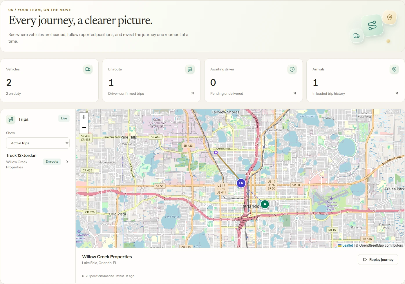
Task: Open En route card arrow link
Action: [192, 93]
